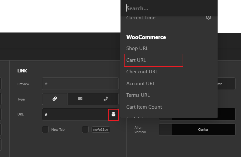Choose Checkout URL option
The height and width of the screenshot is (157, 241).
tap(142, 72)
